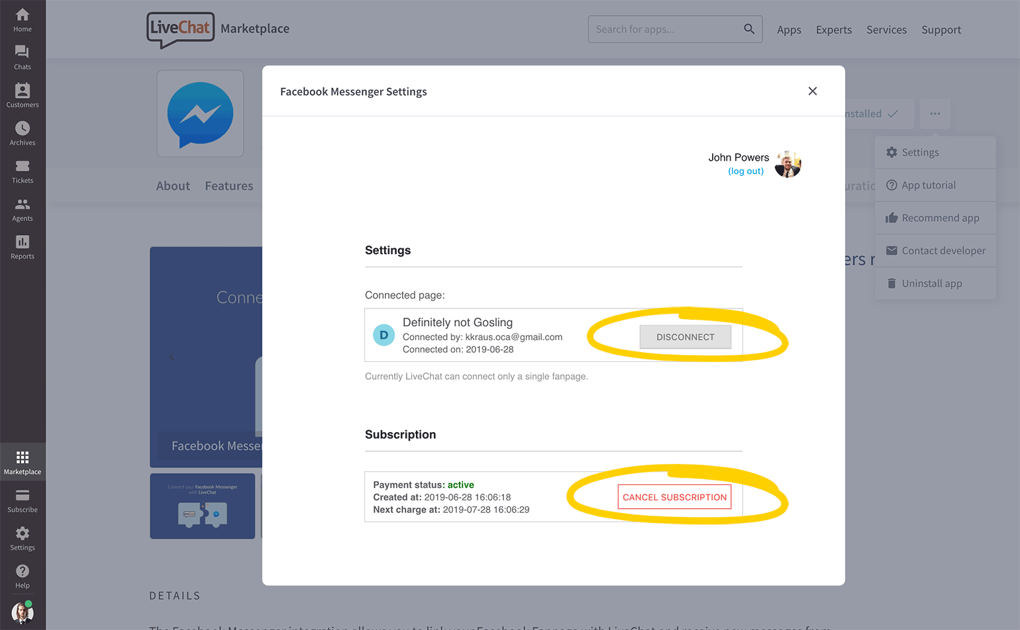Click 'Definitely not Gosling' page name
This screenshot has width=1020, height=630.
pos(458,322)
